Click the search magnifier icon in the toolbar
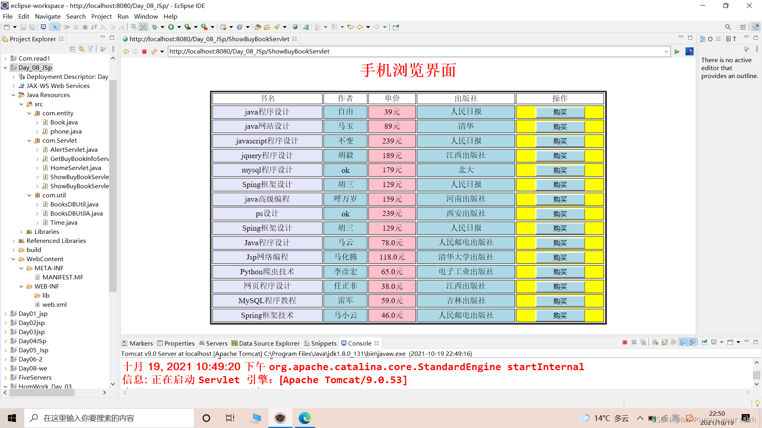Viewport: 762px width, 428px height. tap(727, 27)
